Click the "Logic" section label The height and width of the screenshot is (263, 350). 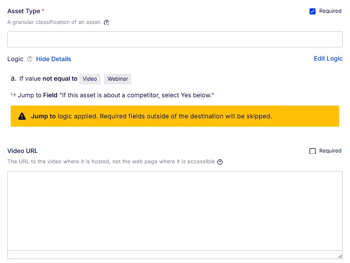tap(16, 59)
